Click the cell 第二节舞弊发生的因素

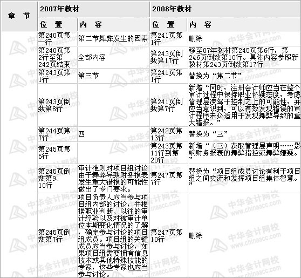coord(113,39)
